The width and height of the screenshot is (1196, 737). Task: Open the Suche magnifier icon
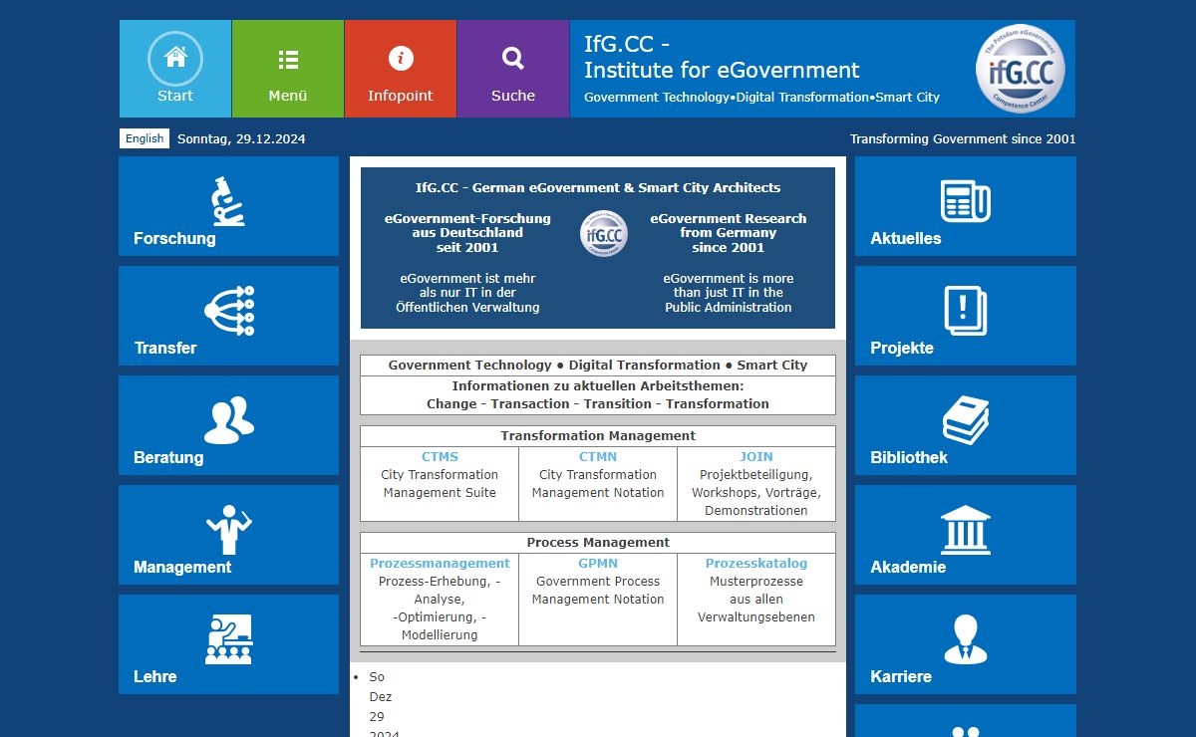(x=513, y=59)
